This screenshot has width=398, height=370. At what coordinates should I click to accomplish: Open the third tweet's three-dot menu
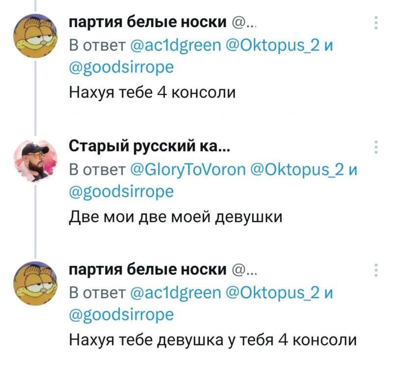click(376, 270)
